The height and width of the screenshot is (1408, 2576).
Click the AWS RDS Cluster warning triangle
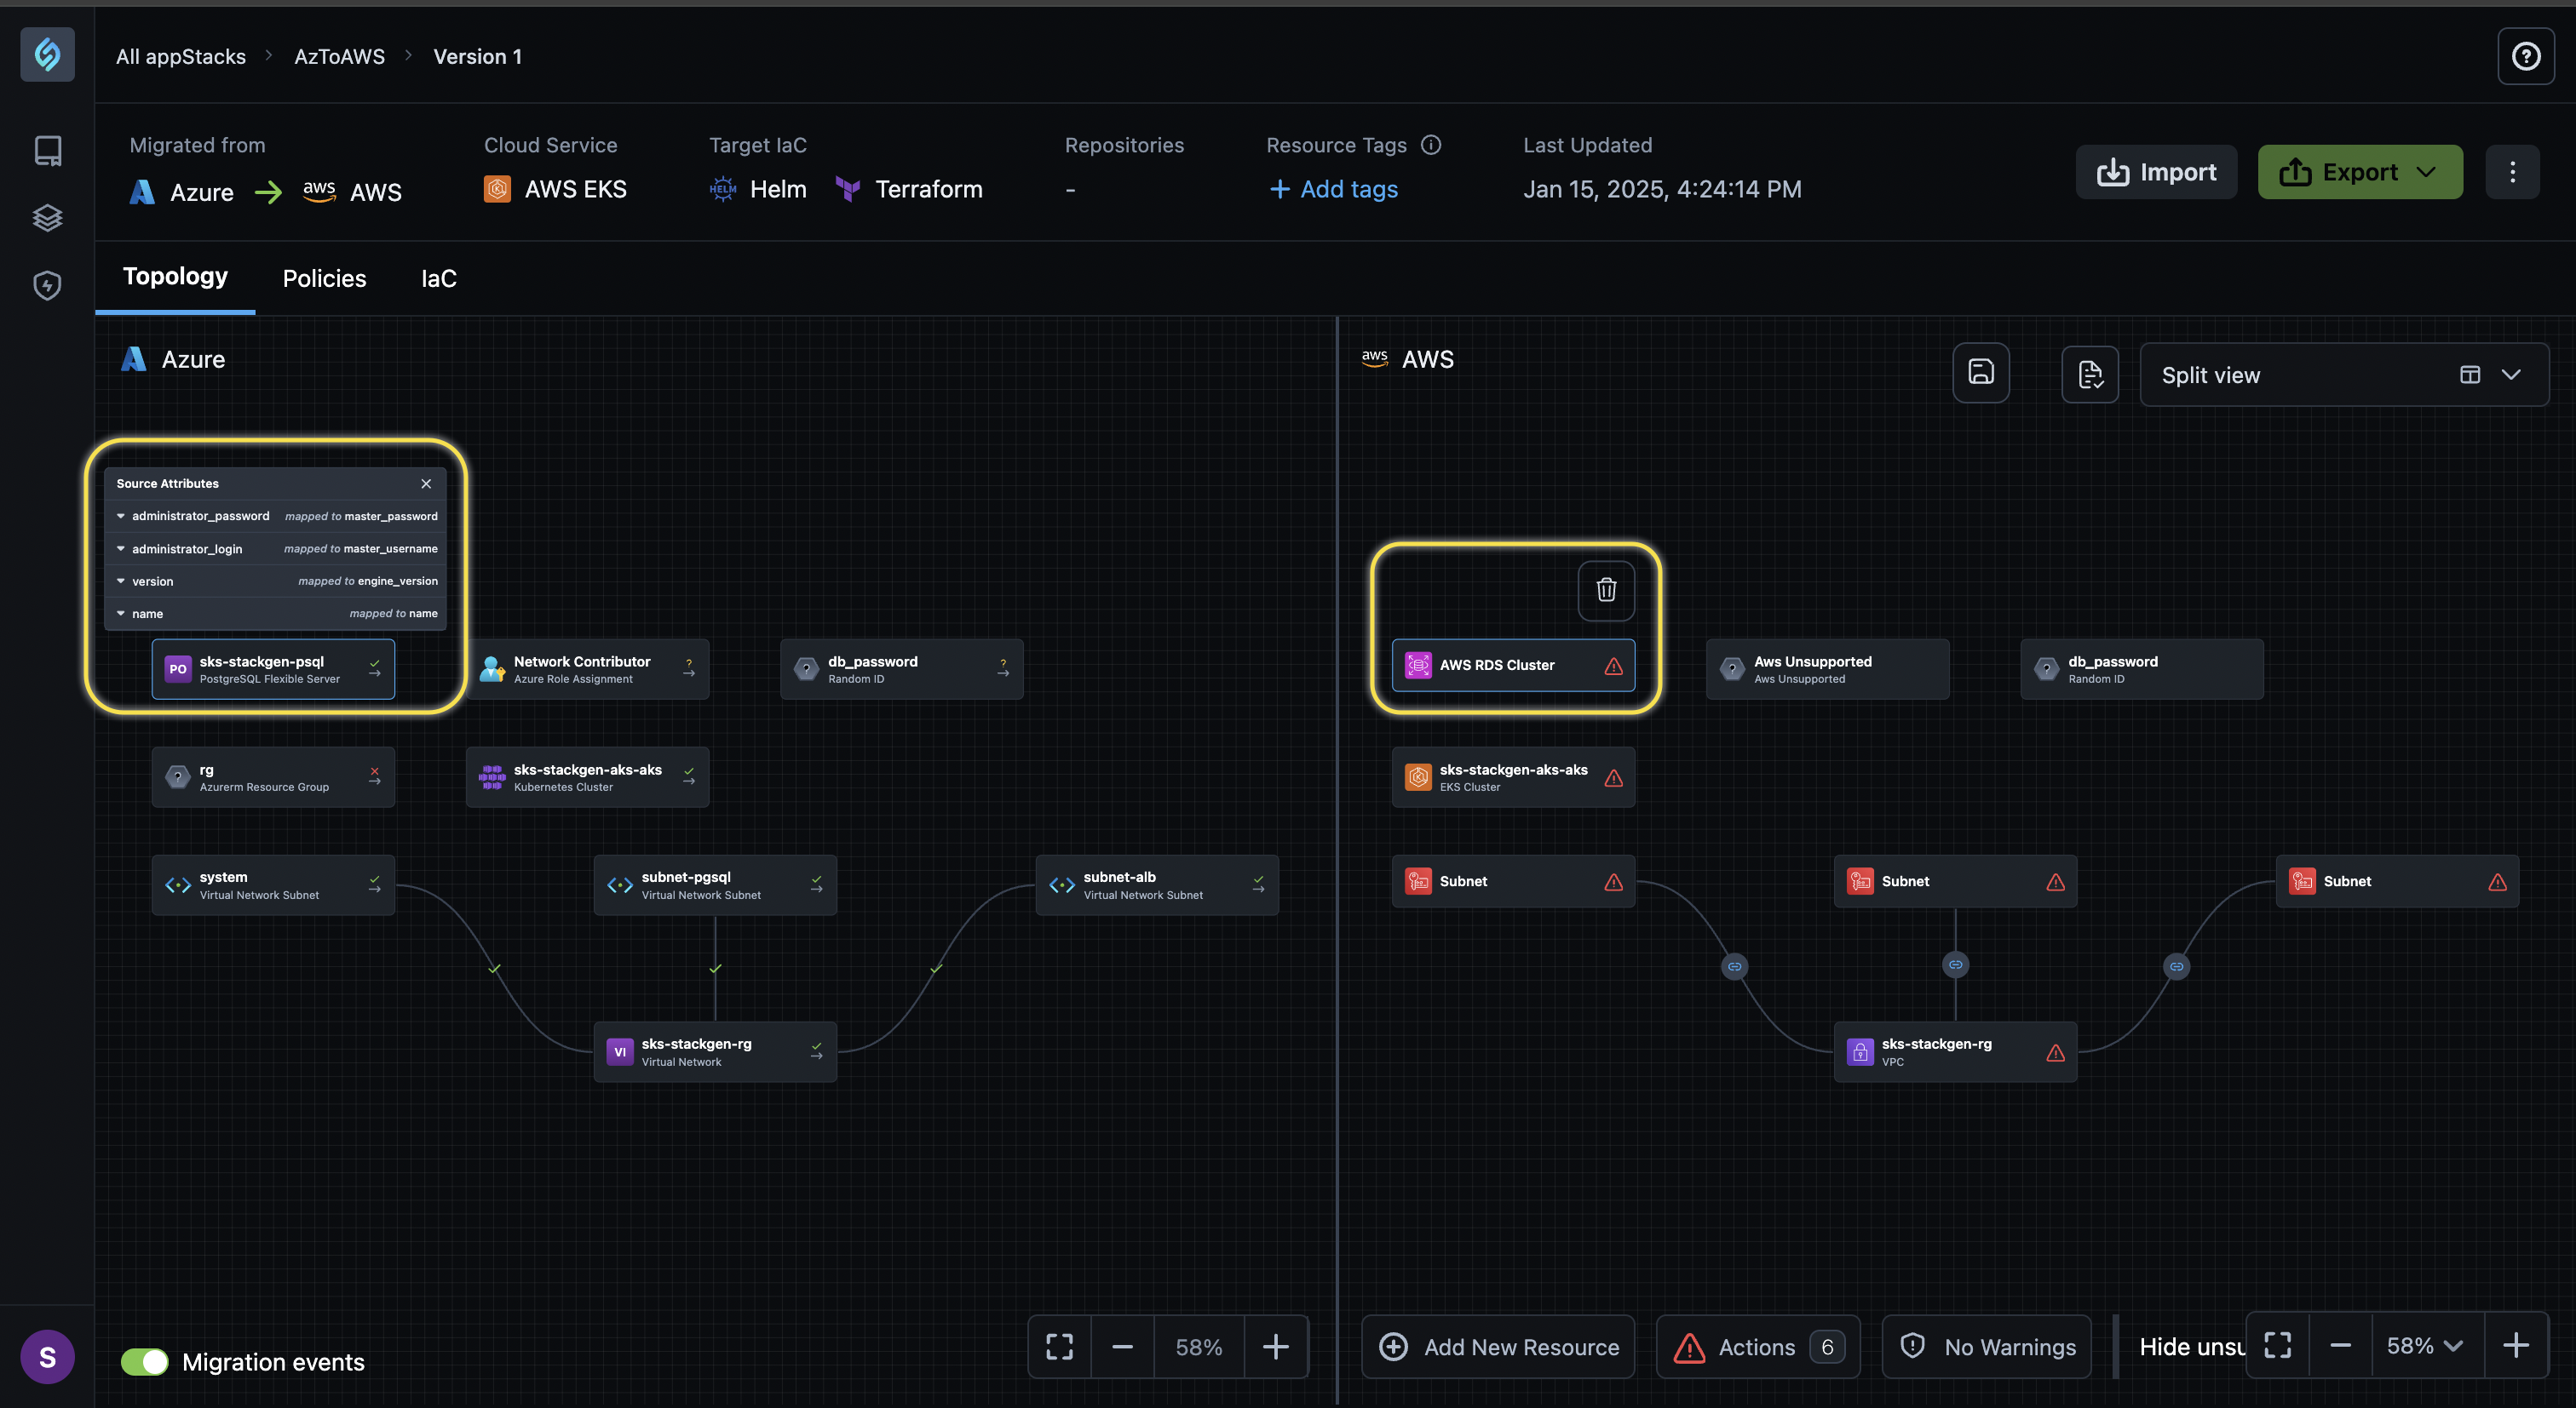tap(1613, 666)
